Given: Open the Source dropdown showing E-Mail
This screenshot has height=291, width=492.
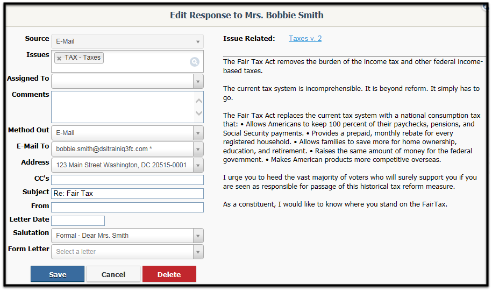Looking at the screenshot, I should pos(127,41).
